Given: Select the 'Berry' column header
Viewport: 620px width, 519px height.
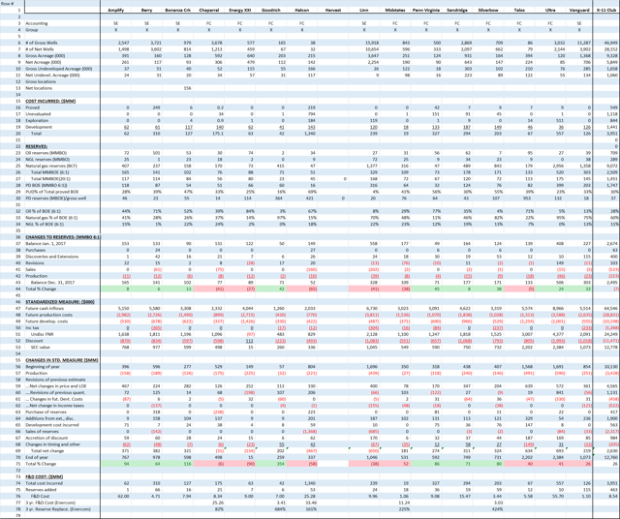Looking at the screenshot, I should pyautogui.click(x=146, y=11).
